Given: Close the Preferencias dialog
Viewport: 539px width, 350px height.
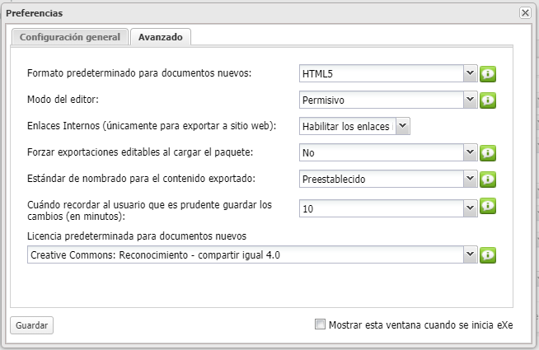Looking at the screenshot, I should pos(525,13).
